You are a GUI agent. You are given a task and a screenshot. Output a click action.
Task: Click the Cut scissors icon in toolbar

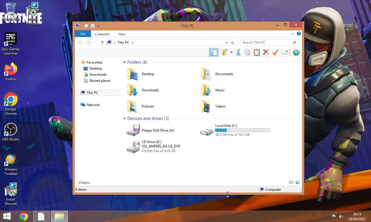[238, 52]
